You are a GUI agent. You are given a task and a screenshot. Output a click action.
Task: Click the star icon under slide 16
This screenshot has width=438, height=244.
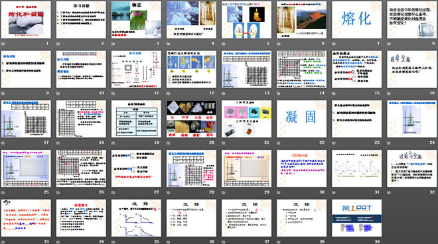click(389, 93)
